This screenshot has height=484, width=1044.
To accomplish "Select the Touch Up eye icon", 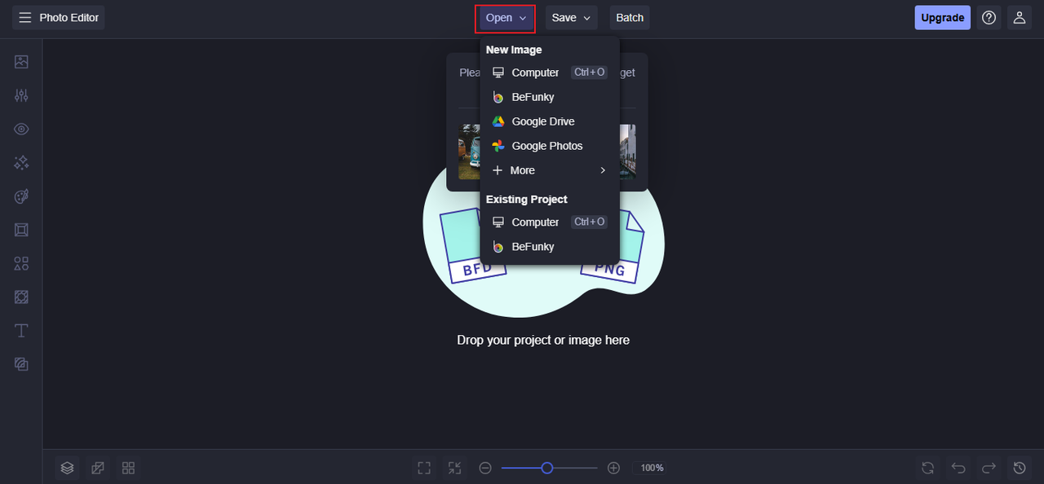I will click(x=21, y=129).
